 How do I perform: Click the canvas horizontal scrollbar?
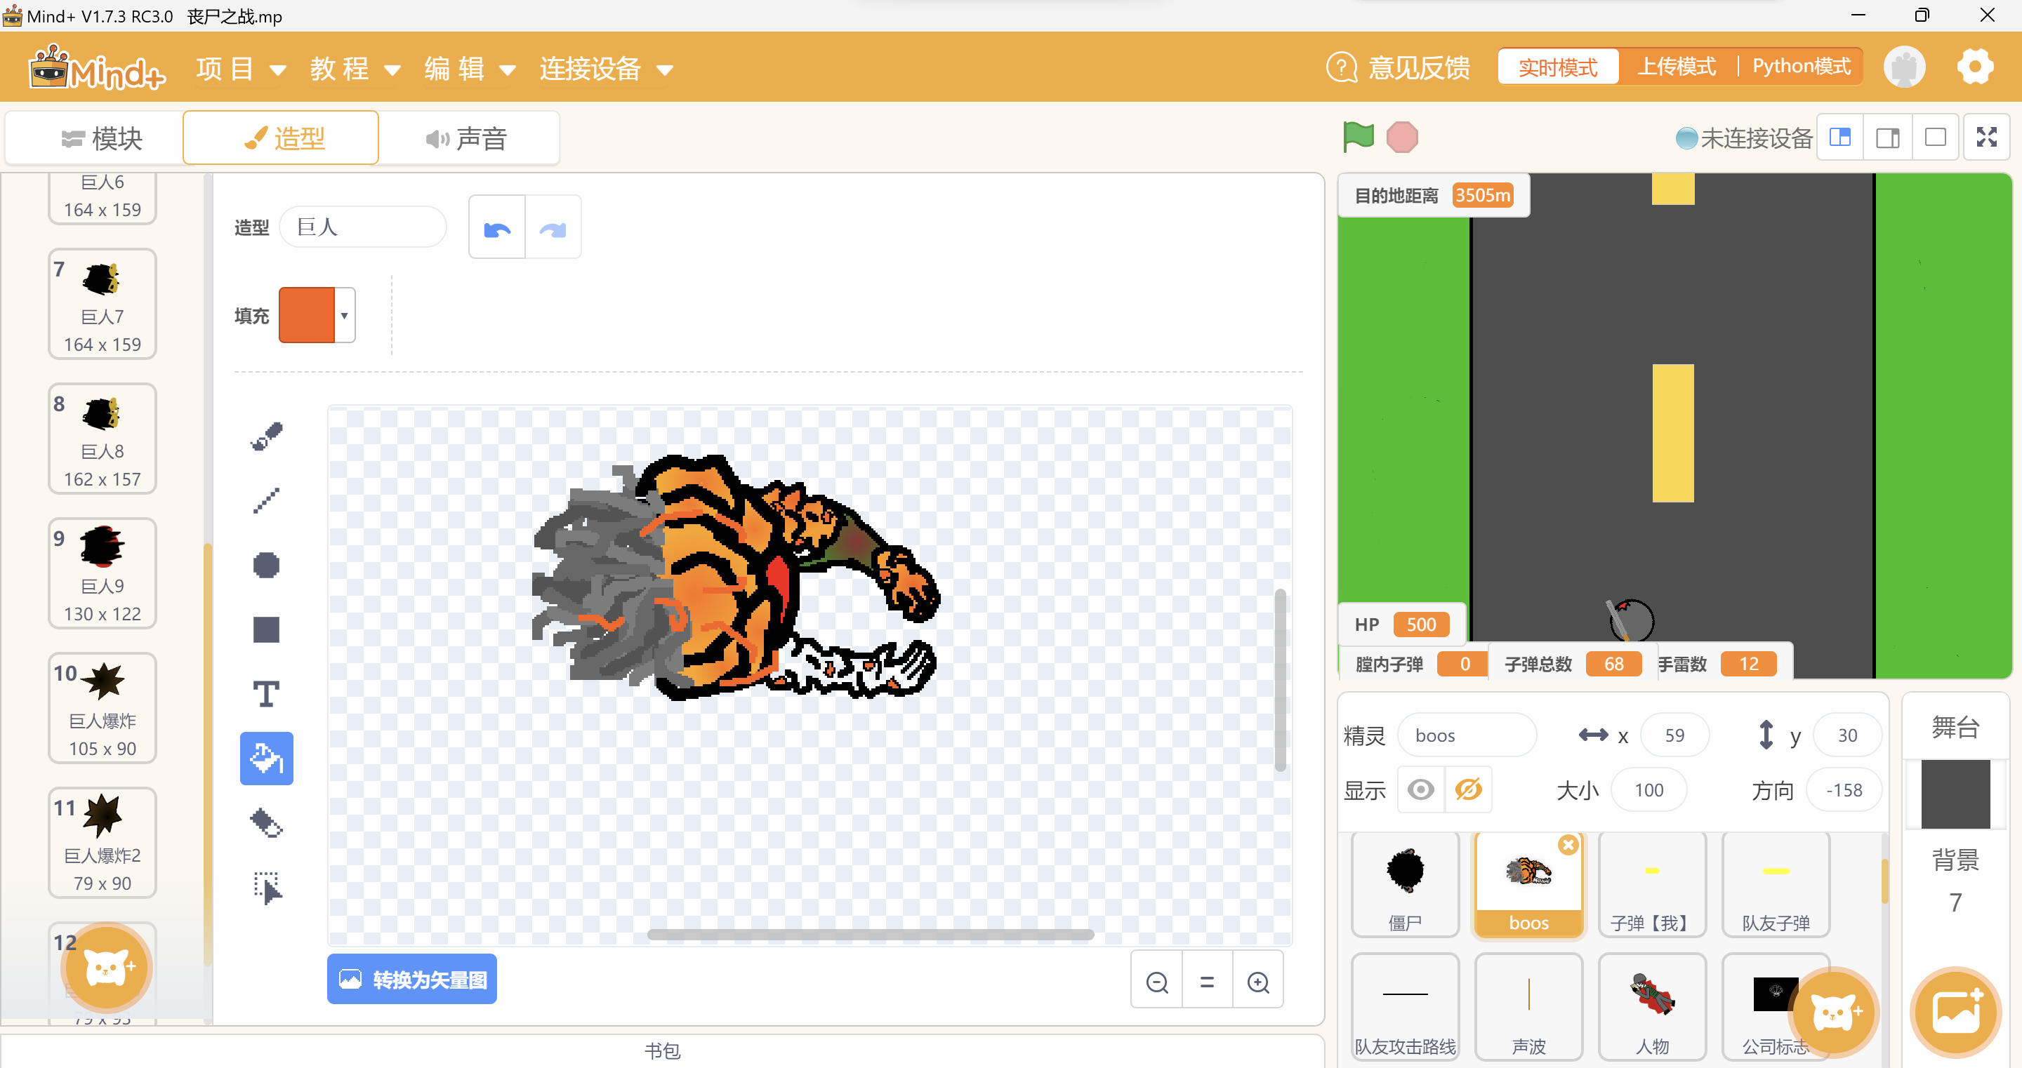[x=870, y=935]
